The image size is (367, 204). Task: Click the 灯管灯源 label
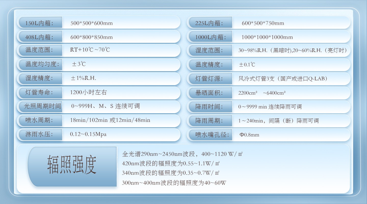click(209, 79)
